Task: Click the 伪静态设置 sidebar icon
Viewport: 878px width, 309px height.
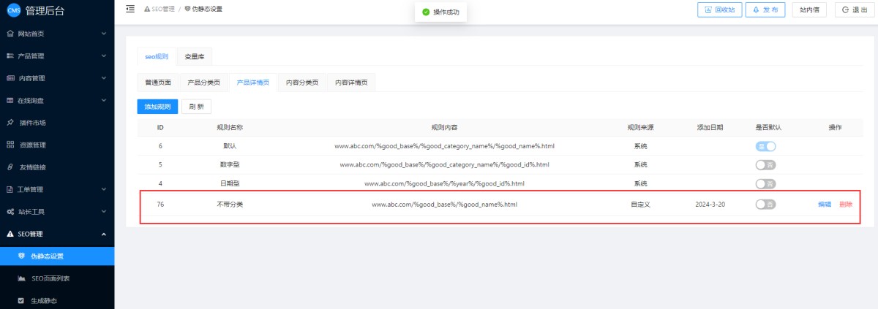Action: point(21,256)
